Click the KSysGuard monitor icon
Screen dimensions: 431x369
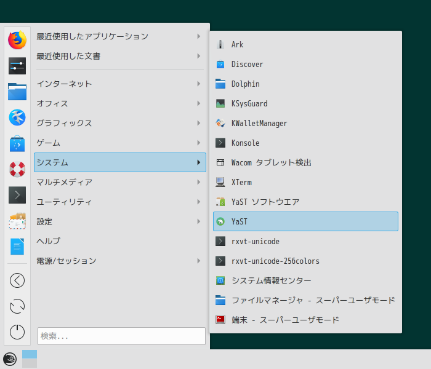point(220,103)
